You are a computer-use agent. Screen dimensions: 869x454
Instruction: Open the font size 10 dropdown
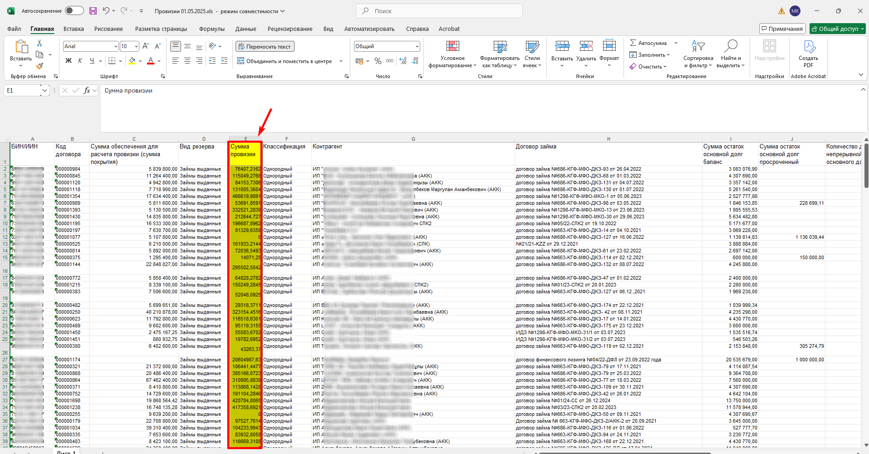[x=136, y=46]
